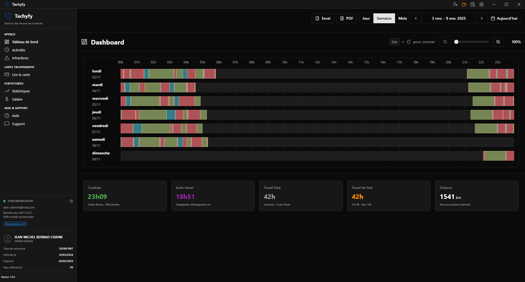Open the Infractions panel
The width and height of the screenshot is (525, 282).
pos(20,58)
